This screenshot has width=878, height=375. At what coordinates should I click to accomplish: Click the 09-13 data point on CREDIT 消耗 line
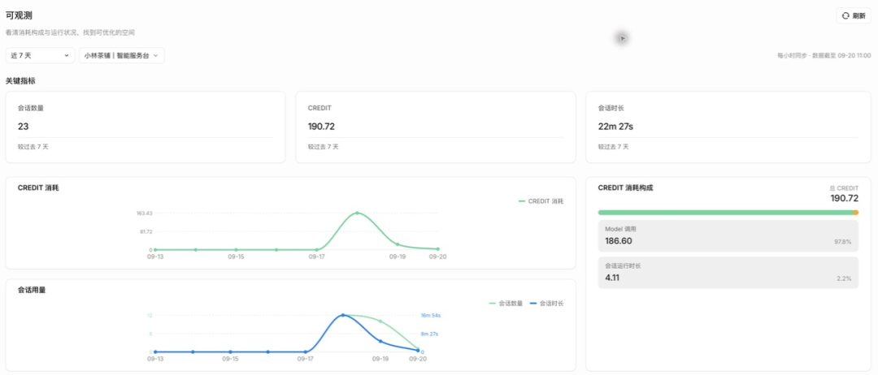point(155,249)
